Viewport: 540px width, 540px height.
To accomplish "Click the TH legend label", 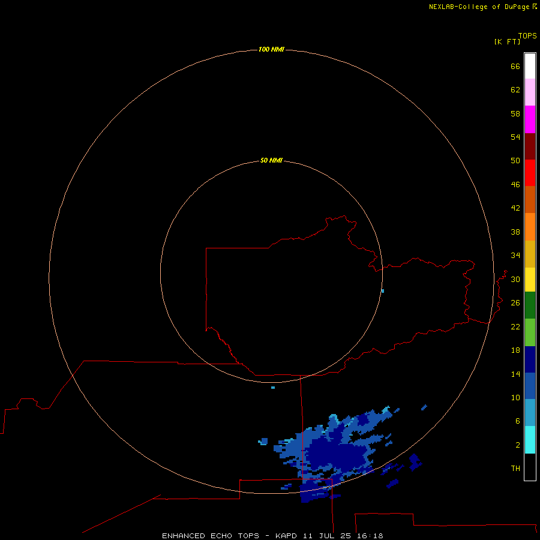I will (x=515, y=468).
